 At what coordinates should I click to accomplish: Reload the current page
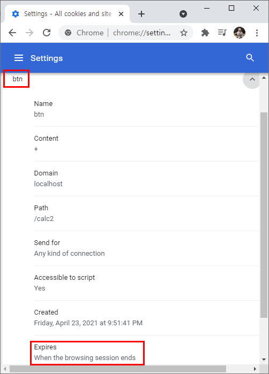pos(47,33)
